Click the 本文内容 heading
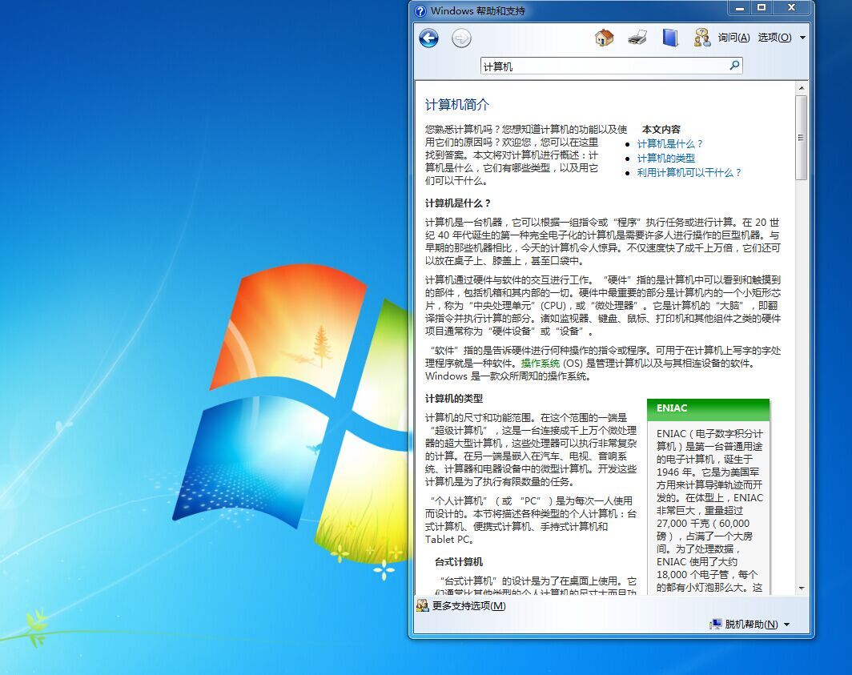This screenshot has width=852, height=675. point(661,130)
